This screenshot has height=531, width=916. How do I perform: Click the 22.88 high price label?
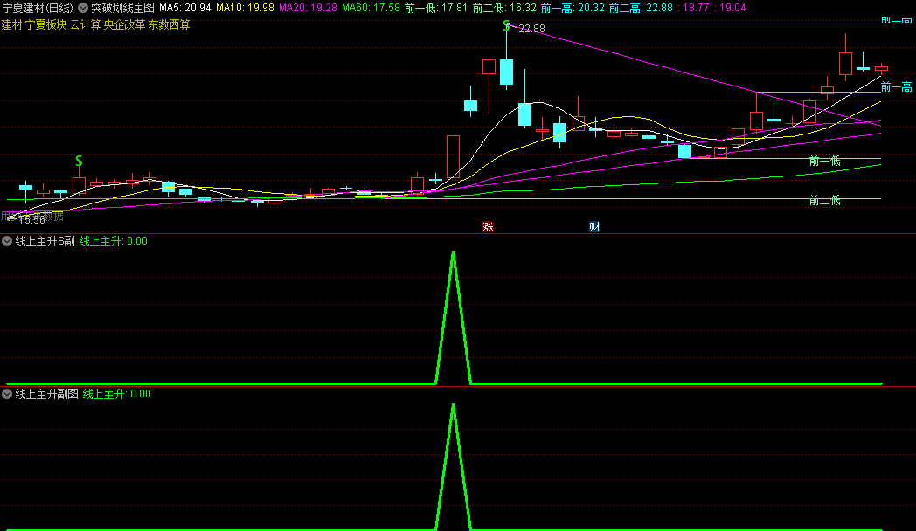click(x=531, y=29)
